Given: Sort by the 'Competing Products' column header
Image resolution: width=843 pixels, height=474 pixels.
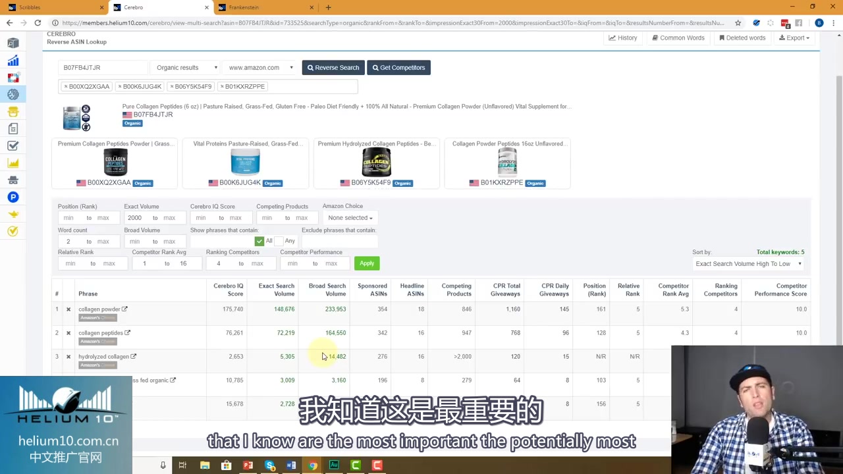Looking at the screenshot, I should 456,290.
